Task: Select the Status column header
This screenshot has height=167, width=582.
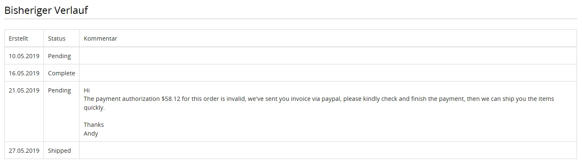Action: 57,39
